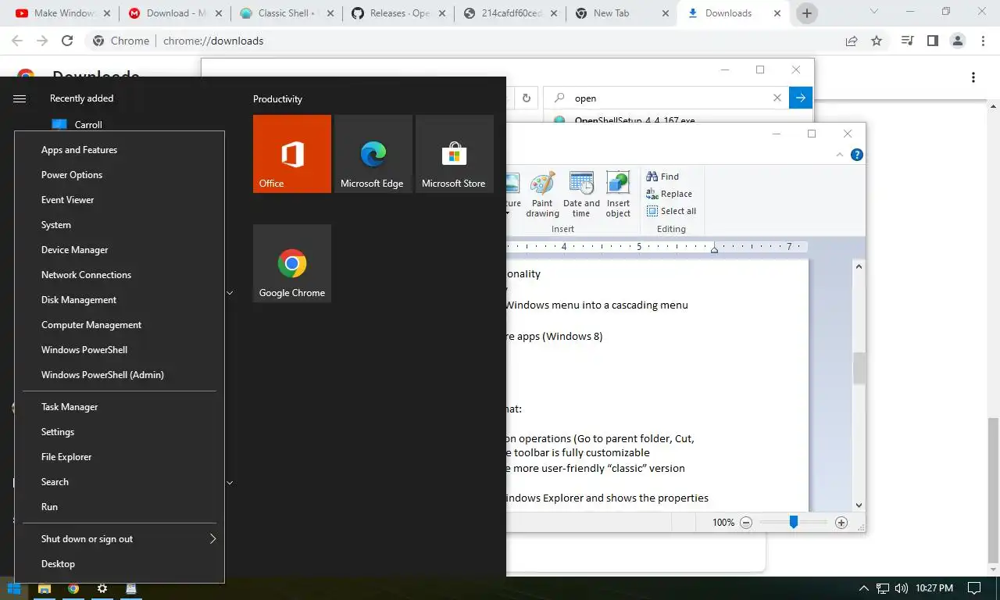Click Chrome's reload page icon
This screenshot has height=600, width=1000.
click(67, 41)
